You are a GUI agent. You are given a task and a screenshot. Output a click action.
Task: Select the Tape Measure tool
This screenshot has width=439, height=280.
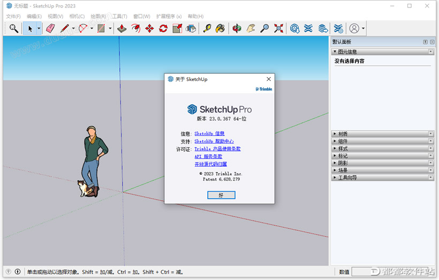click(207, 28)
